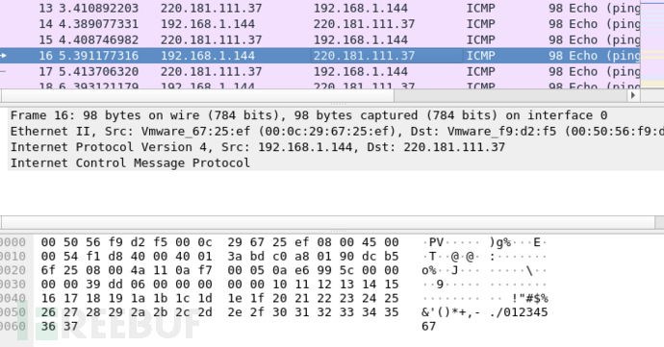This screenshot has width=664, height=347.
Task: Click hex bytes 36 37 in last row
Action: pyautogui.click(x=60, y=326)
